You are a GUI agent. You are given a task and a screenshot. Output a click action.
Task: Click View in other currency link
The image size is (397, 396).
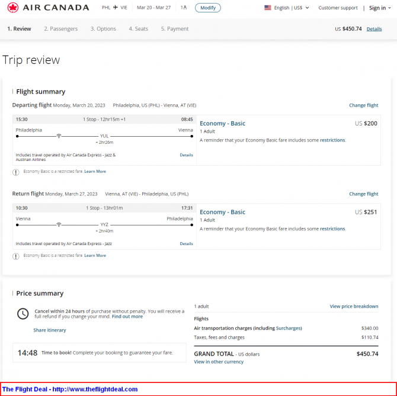(219, 362)
